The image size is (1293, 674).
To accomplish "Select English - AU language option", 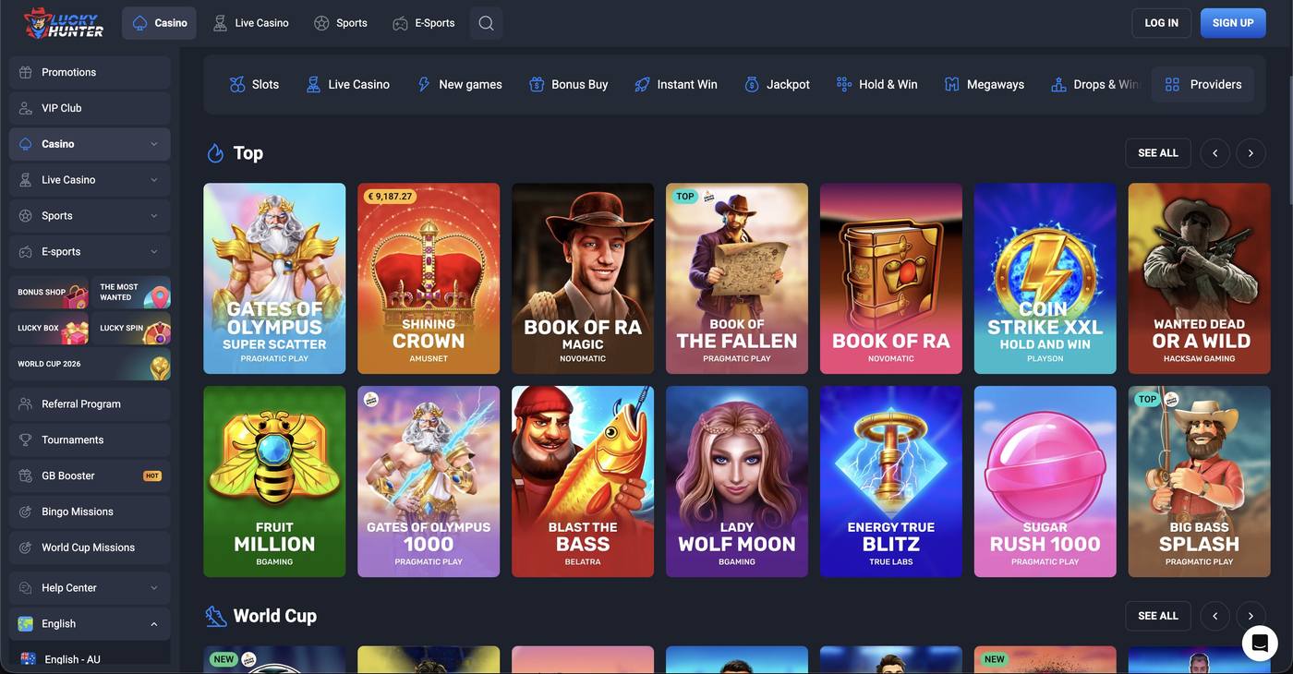I will 91,659.
